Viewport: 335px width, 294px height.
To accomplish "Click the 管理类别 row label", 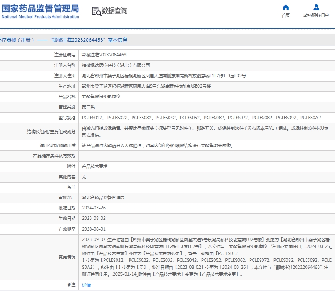I will [x=67, y=107].
